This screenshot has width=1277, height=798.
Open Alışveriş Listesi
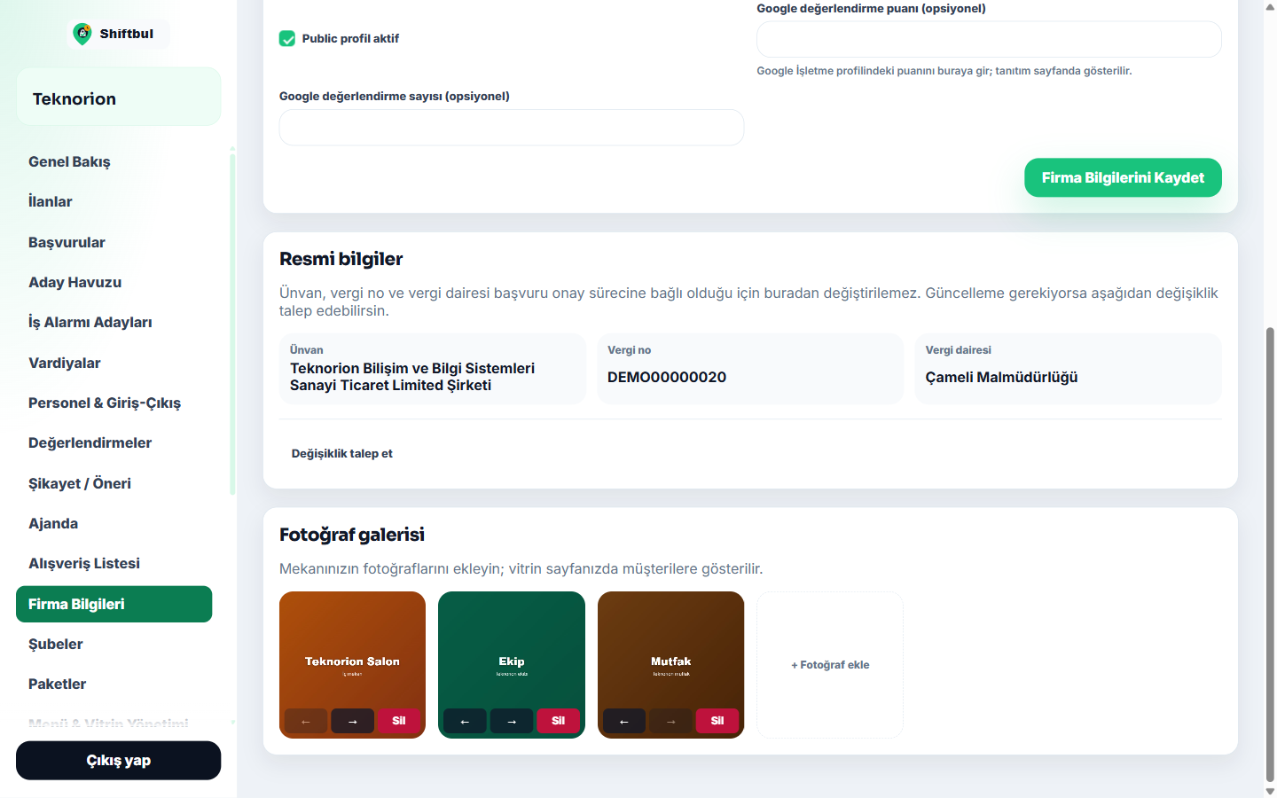coord(114,563)
